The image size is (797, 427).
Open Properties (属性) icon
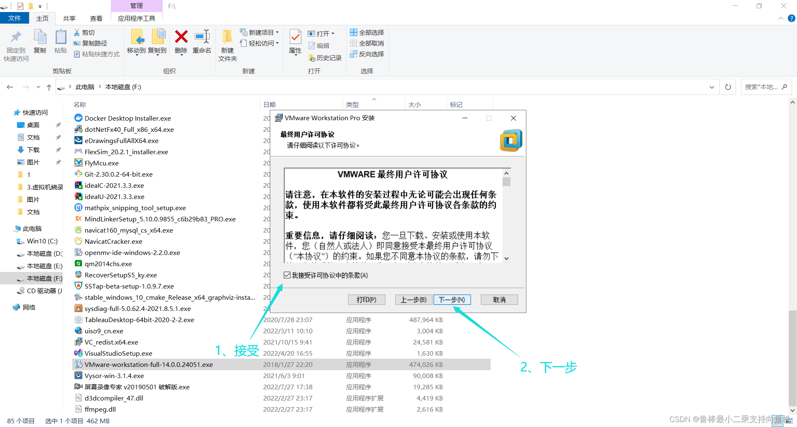(296, 37)
